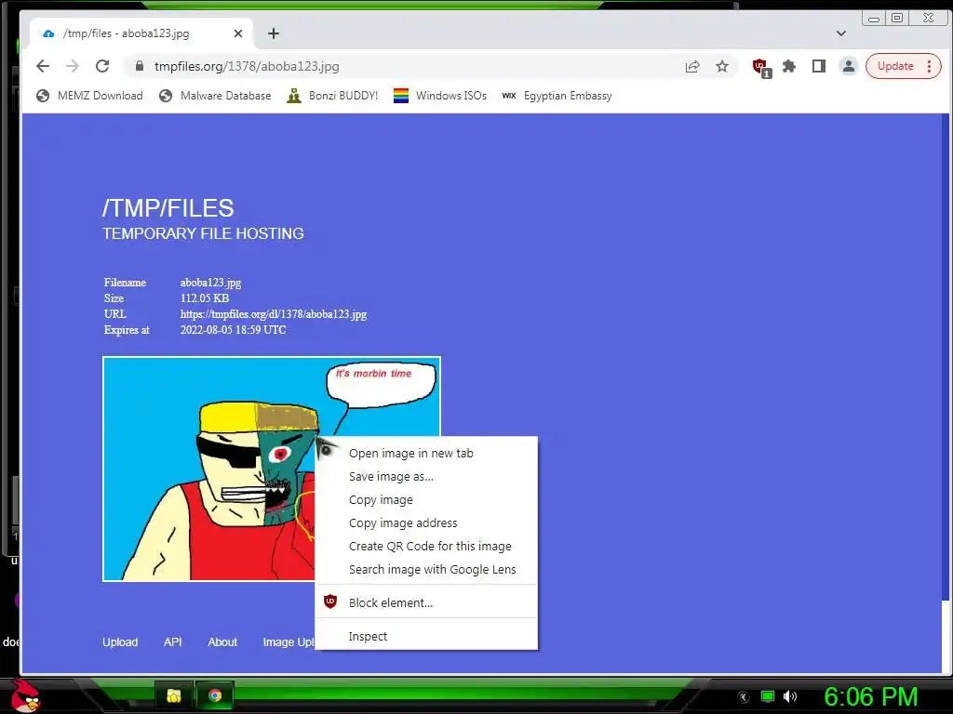Reload the current page

pyautogui.click(x=102, y=66)
